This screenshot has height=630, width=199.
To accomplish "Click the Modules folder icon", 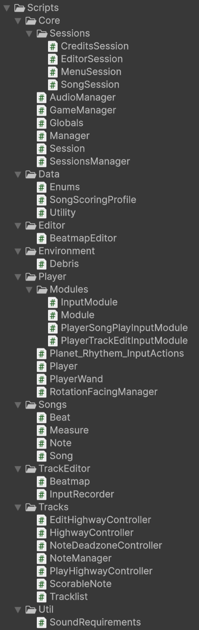I will pyautogui.click(x=42, y=289).
